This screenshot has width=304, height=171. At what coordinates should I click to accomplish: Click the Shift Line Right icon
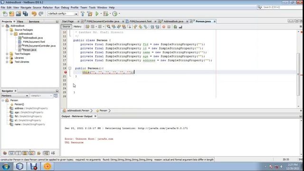coord(157,27)
